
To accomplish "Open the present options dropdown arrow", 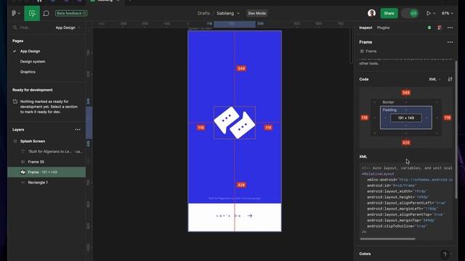I will pyautogui.click(x=434, y=13).
